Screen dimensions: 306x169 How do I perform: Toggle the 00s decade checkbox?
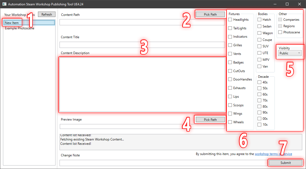click(259, 118)
